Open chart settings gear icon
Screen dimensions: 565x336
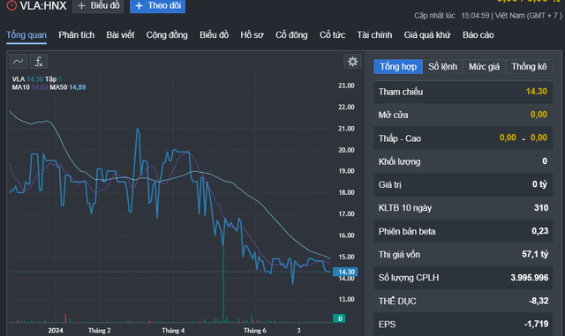352,62
